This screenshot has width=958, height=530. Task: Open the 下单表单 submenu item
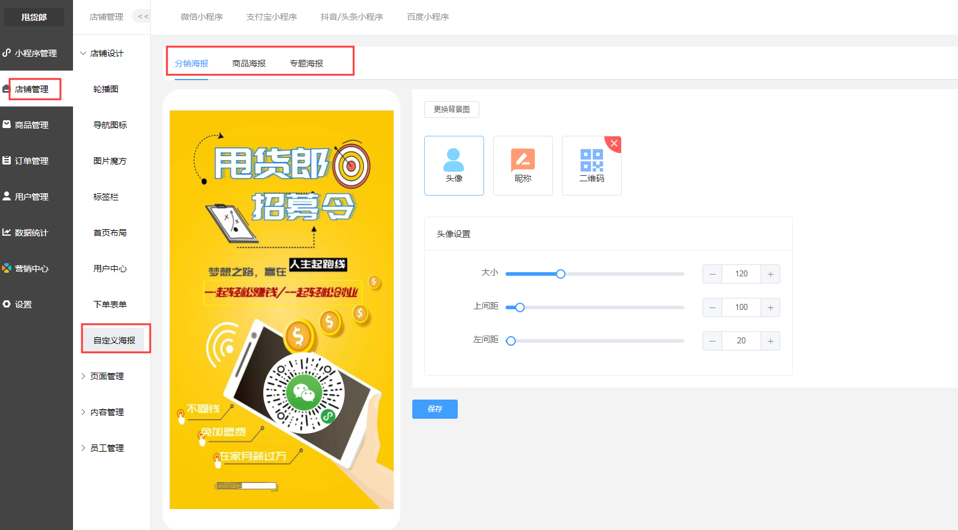pyautogui.click(x=110, y=304)
